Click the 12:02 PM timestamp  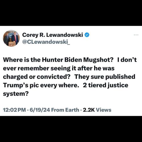14,110
